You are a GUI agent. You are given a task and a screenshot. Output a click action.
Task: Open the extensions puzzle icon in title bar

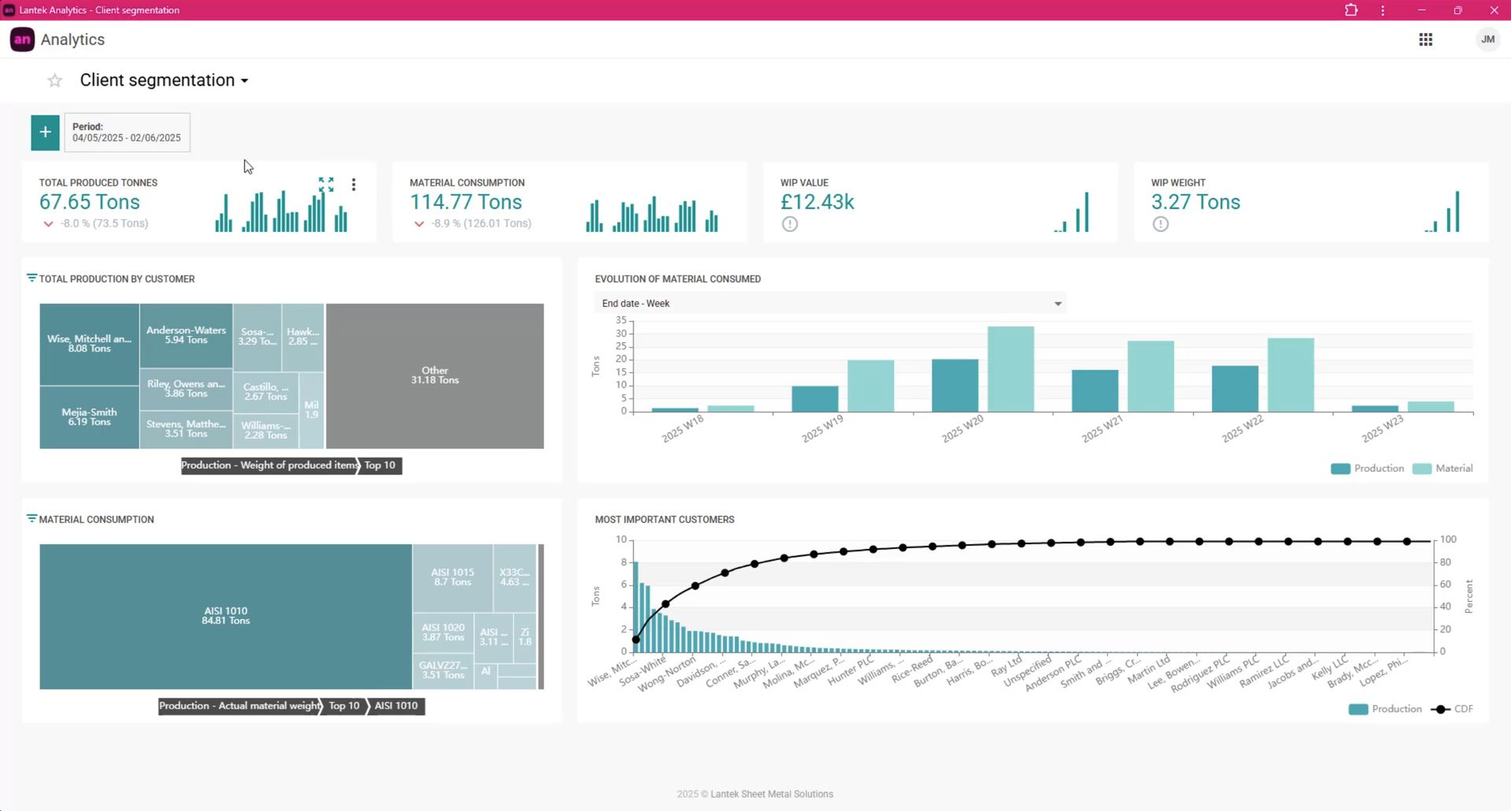pyautogui.click(x=1351, y=10)
